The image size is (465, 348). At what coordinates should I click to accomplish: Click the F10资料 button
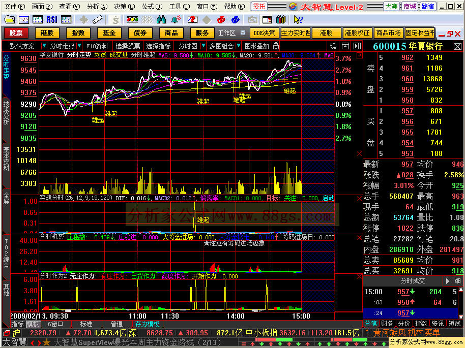point(97,46)
